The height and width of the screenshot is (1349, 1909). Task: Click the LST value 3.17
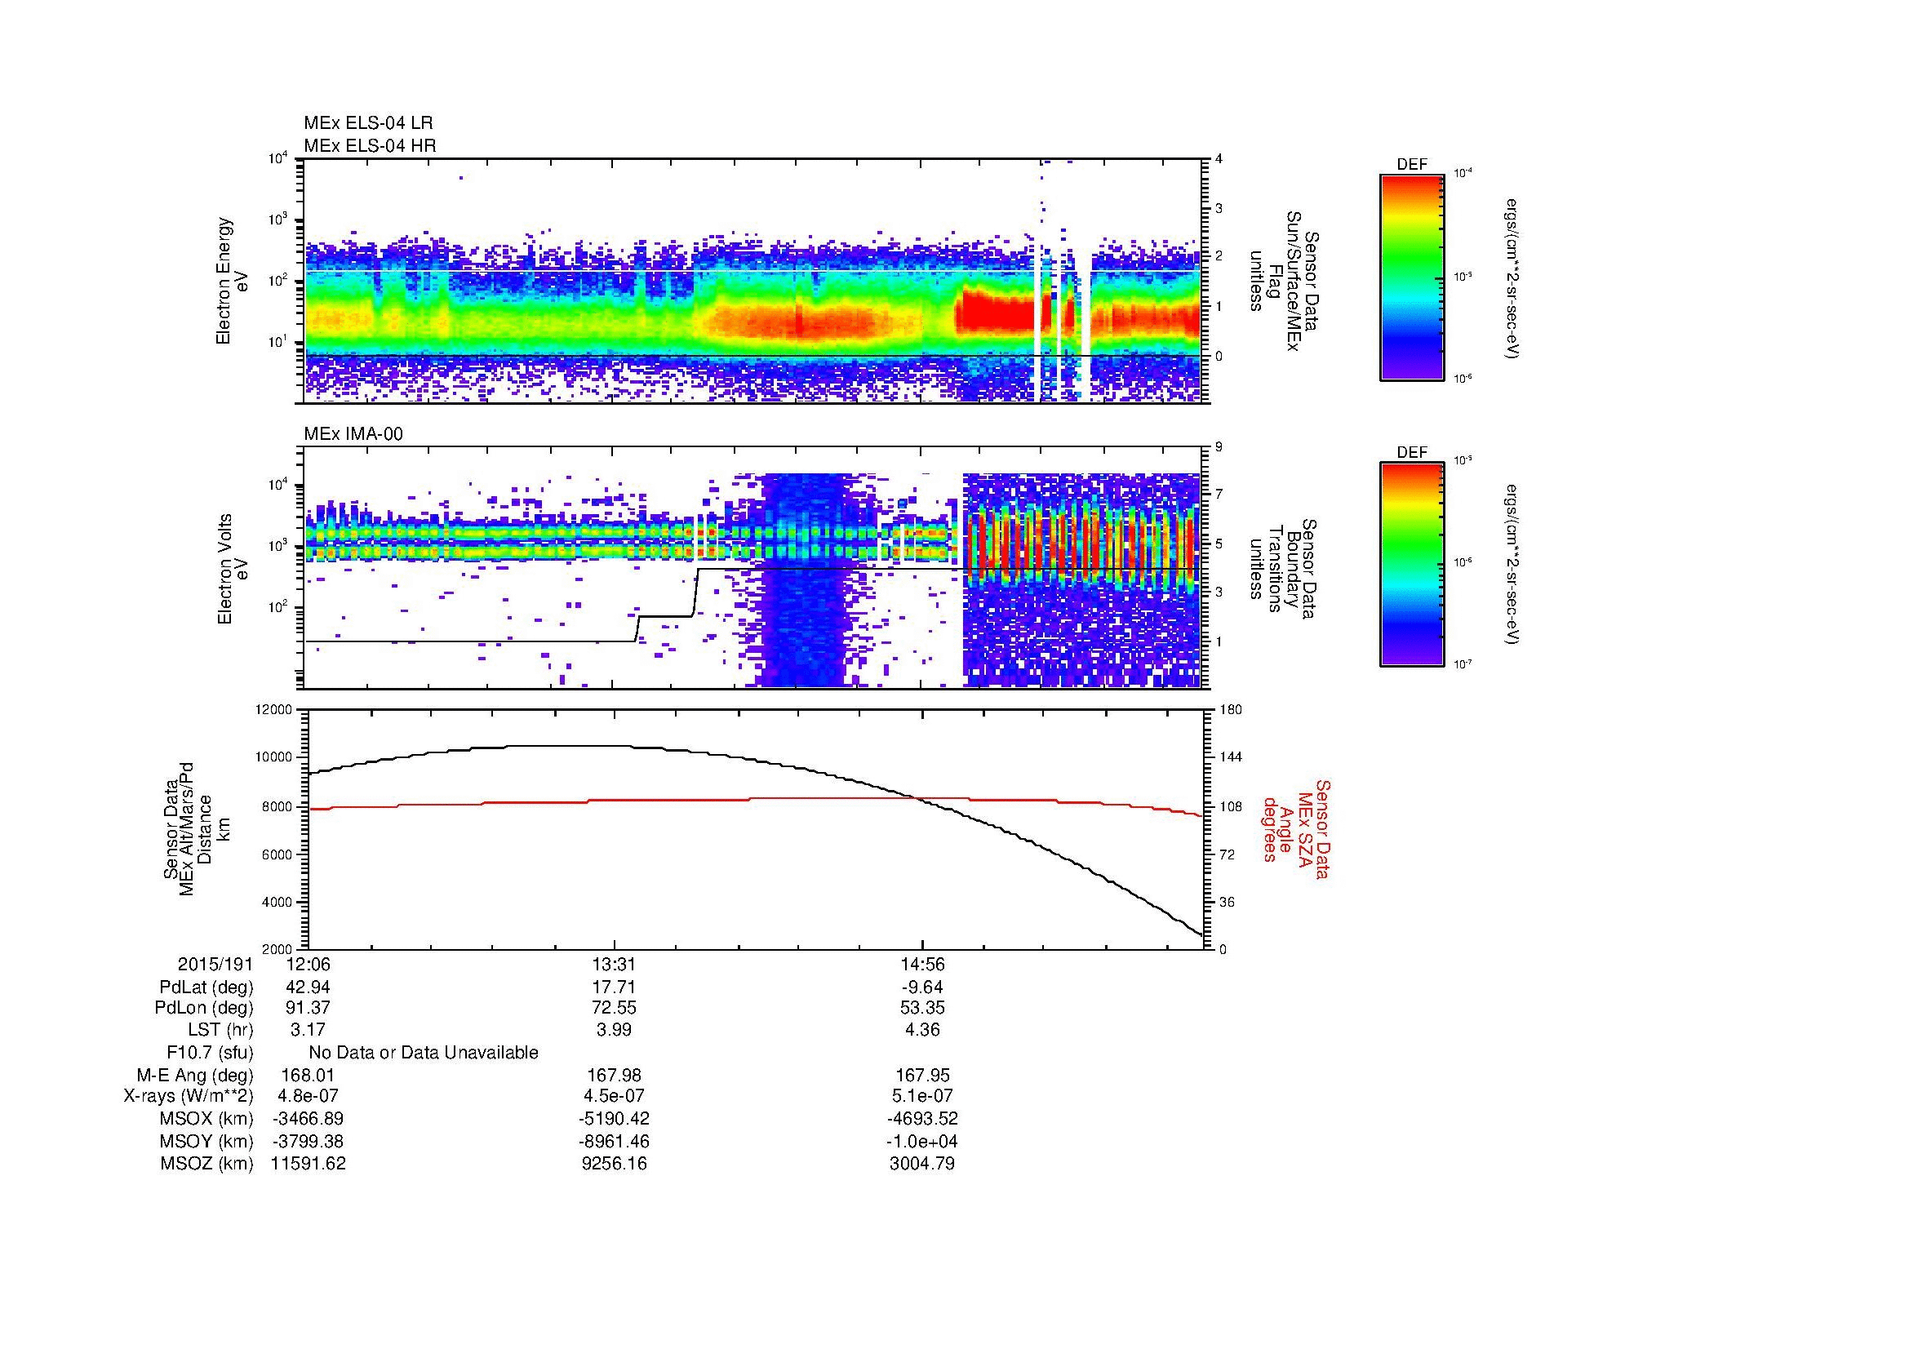pos(308,1030)
